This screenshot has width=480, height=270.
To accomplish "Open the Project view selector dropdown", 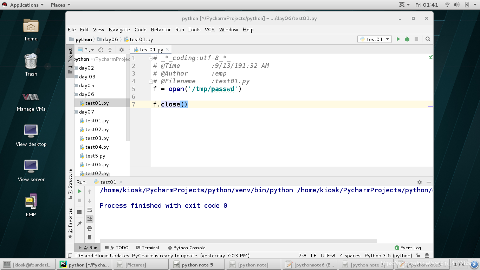I will click(86, 50).
